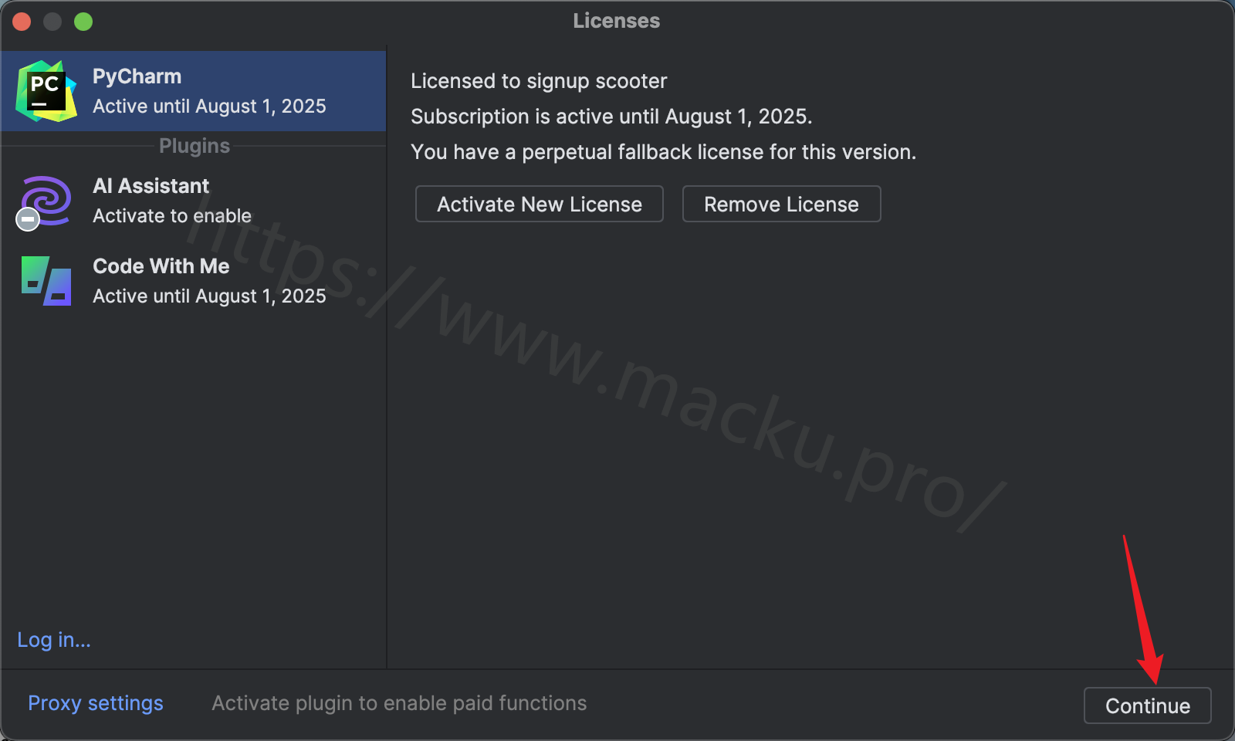Screen dimensions: 1235x741
Task: Select the AI Assistant plugin entry
Action: click(193, 201)
